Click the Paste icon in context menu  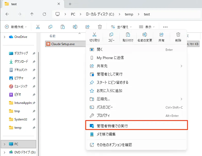128,35
